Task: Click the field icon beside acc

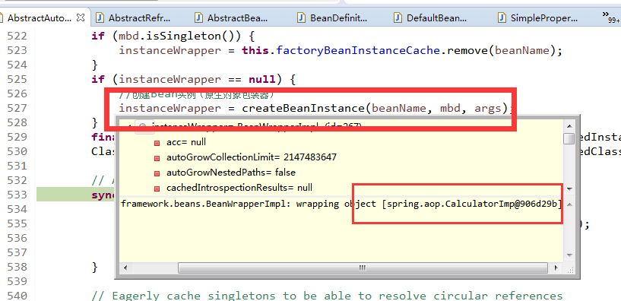Action: tap(157, 143)
